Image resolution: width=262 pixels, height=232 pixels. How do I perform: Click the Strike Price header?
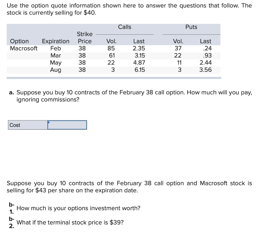coord(85,37)
